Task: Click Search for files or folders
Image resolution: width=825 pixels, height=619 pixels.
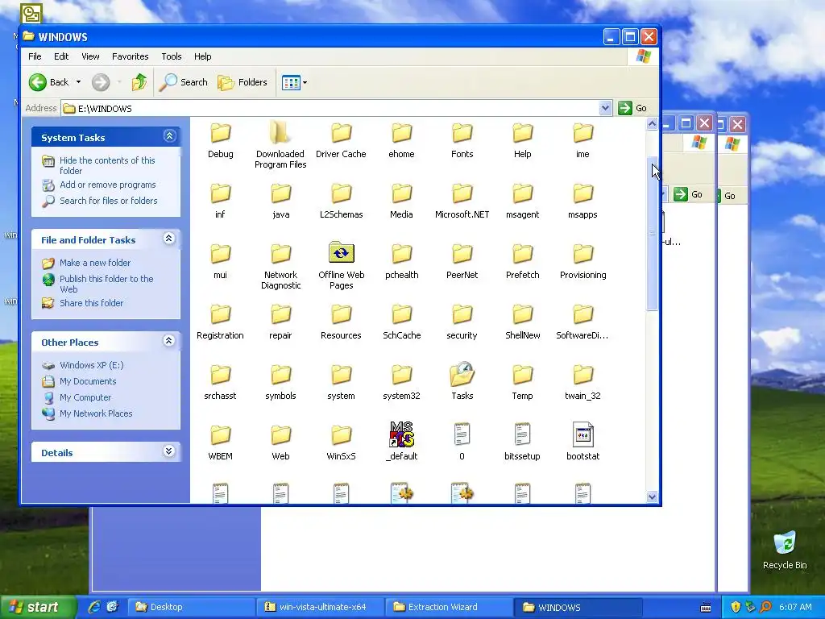Action: coord(109,201)
